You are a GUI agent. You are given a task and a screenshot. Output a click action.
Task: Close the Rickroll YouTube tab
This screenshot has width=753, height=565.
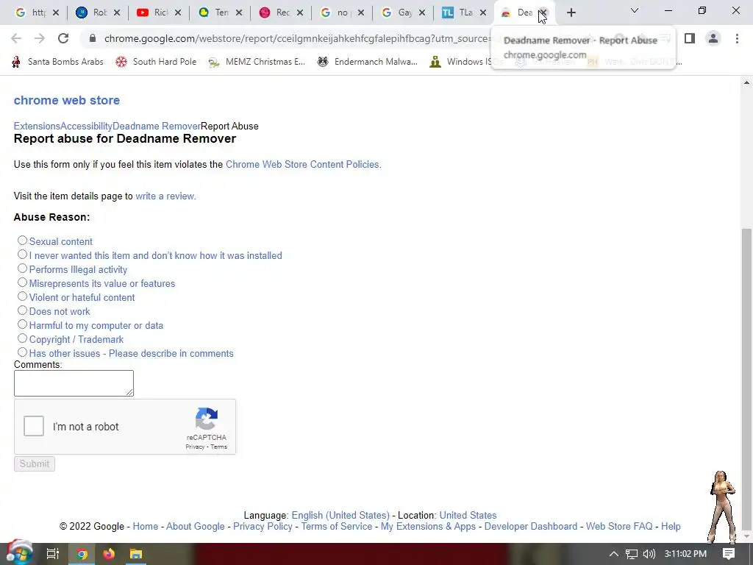[178, 13]
